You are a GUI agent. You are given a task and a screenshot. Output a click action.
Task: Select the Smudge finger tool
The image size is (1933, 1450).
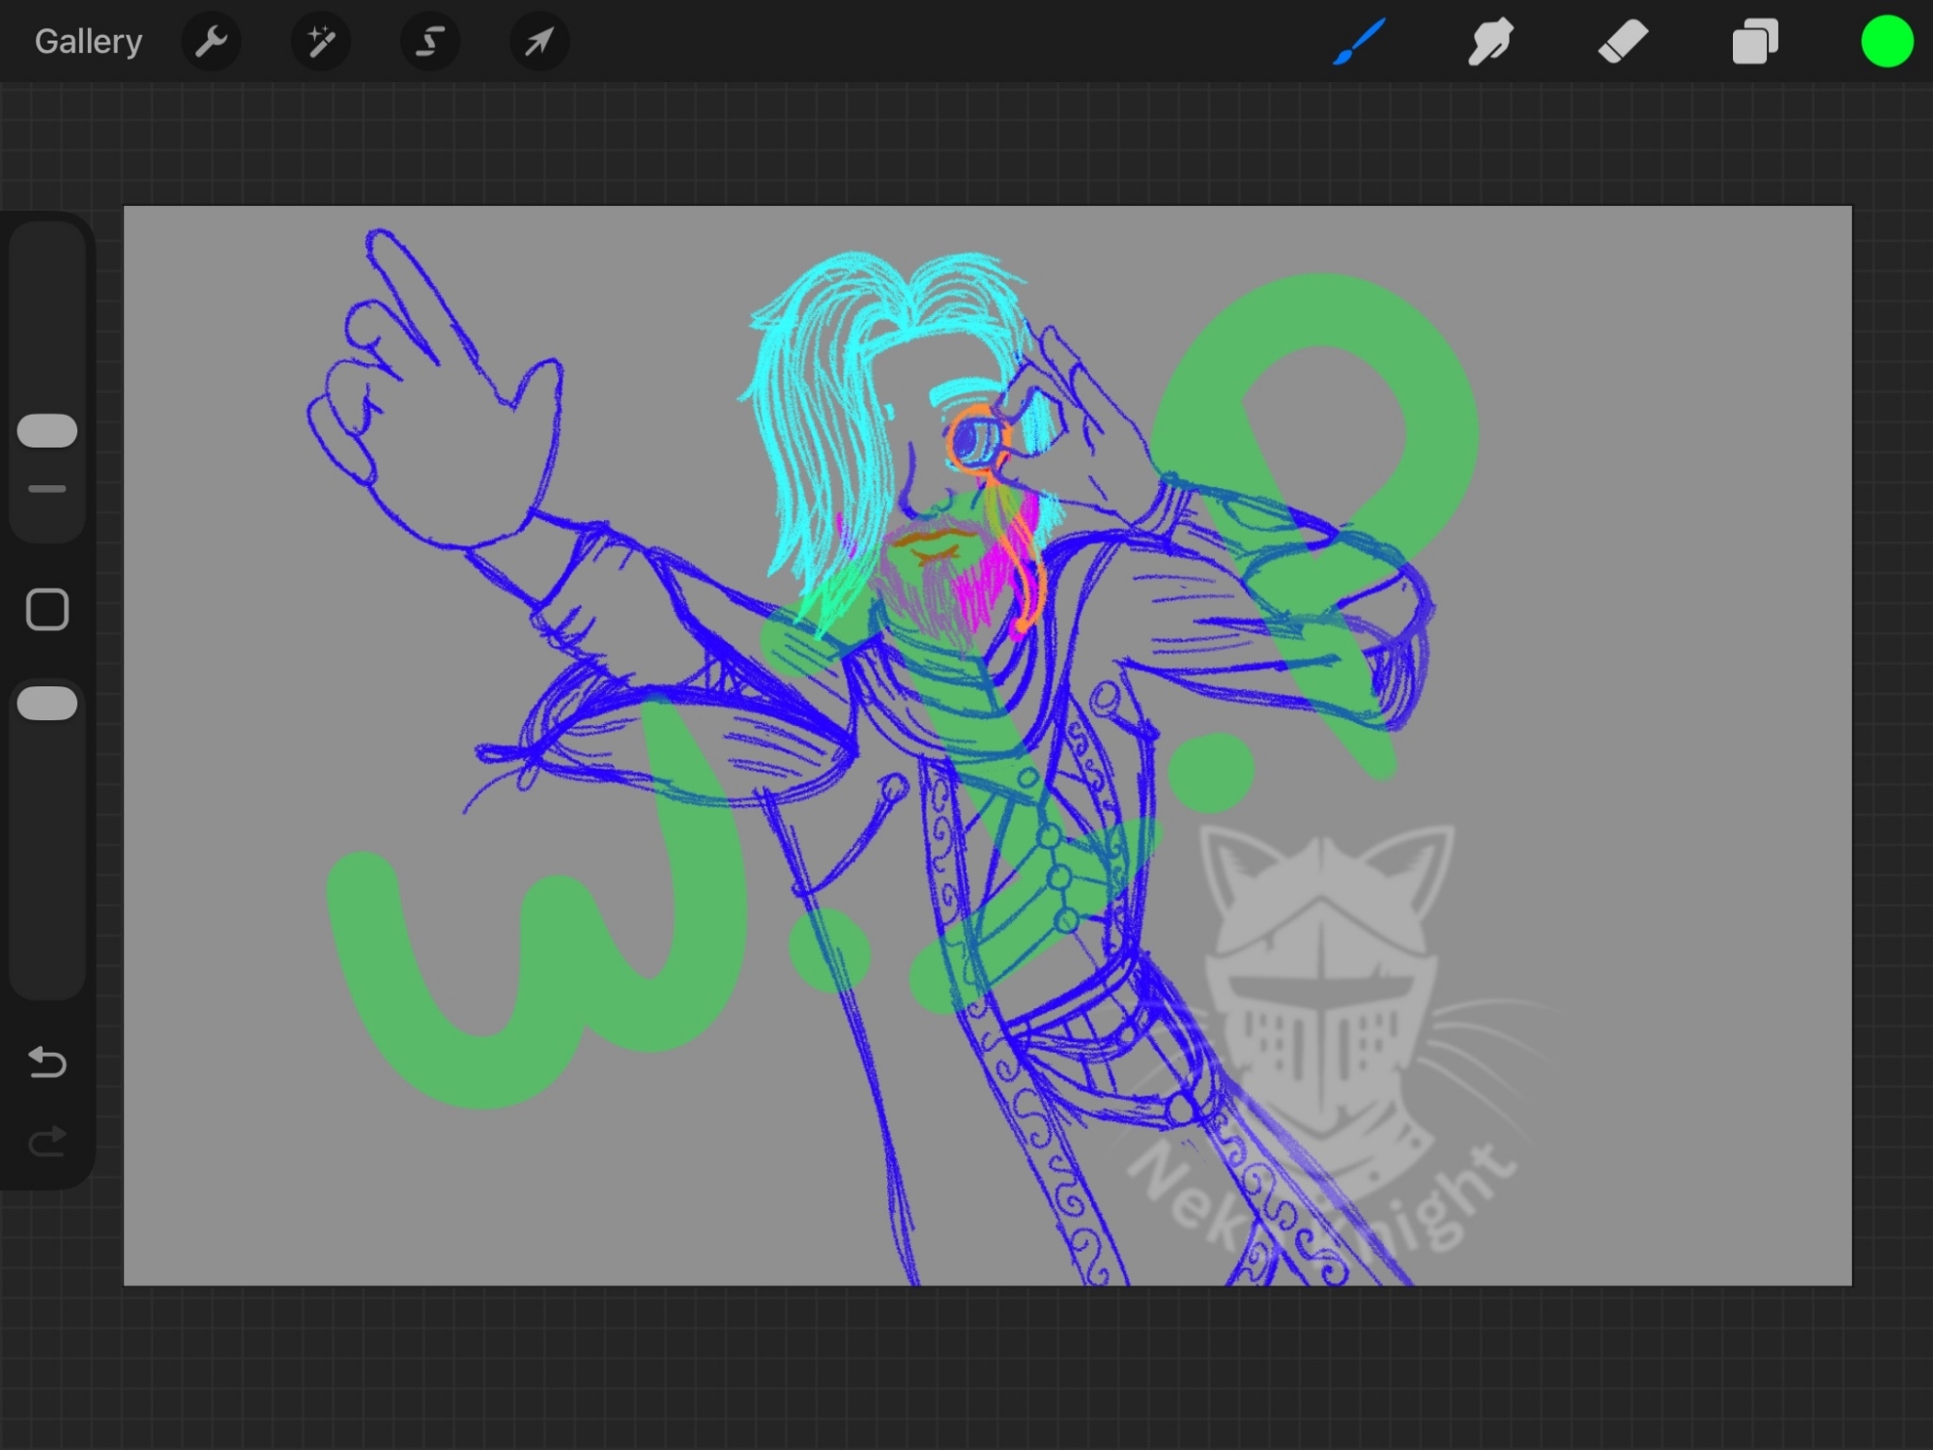click(1490, 42)
